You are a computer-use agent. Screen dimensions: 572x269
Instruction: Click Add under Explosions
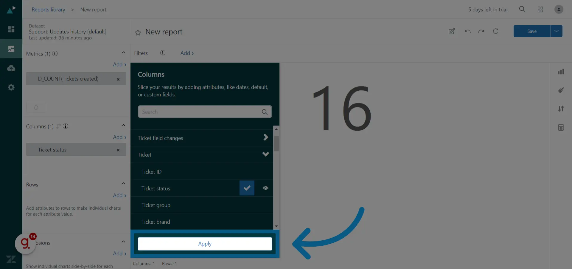coord(120,253)
